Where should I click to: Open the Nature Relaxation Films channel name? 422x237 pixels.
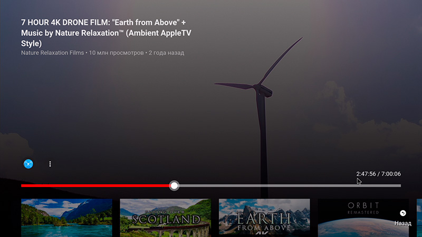(52, 53)
